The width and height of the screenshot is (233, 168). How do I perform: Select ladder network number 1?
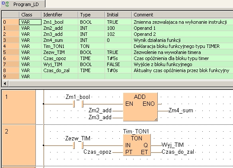(x=19, y=107)
